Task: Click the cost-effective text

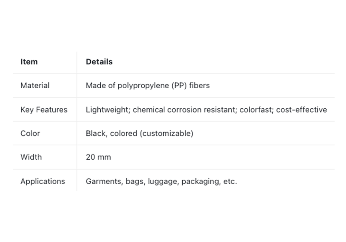Action: point(301,110)
